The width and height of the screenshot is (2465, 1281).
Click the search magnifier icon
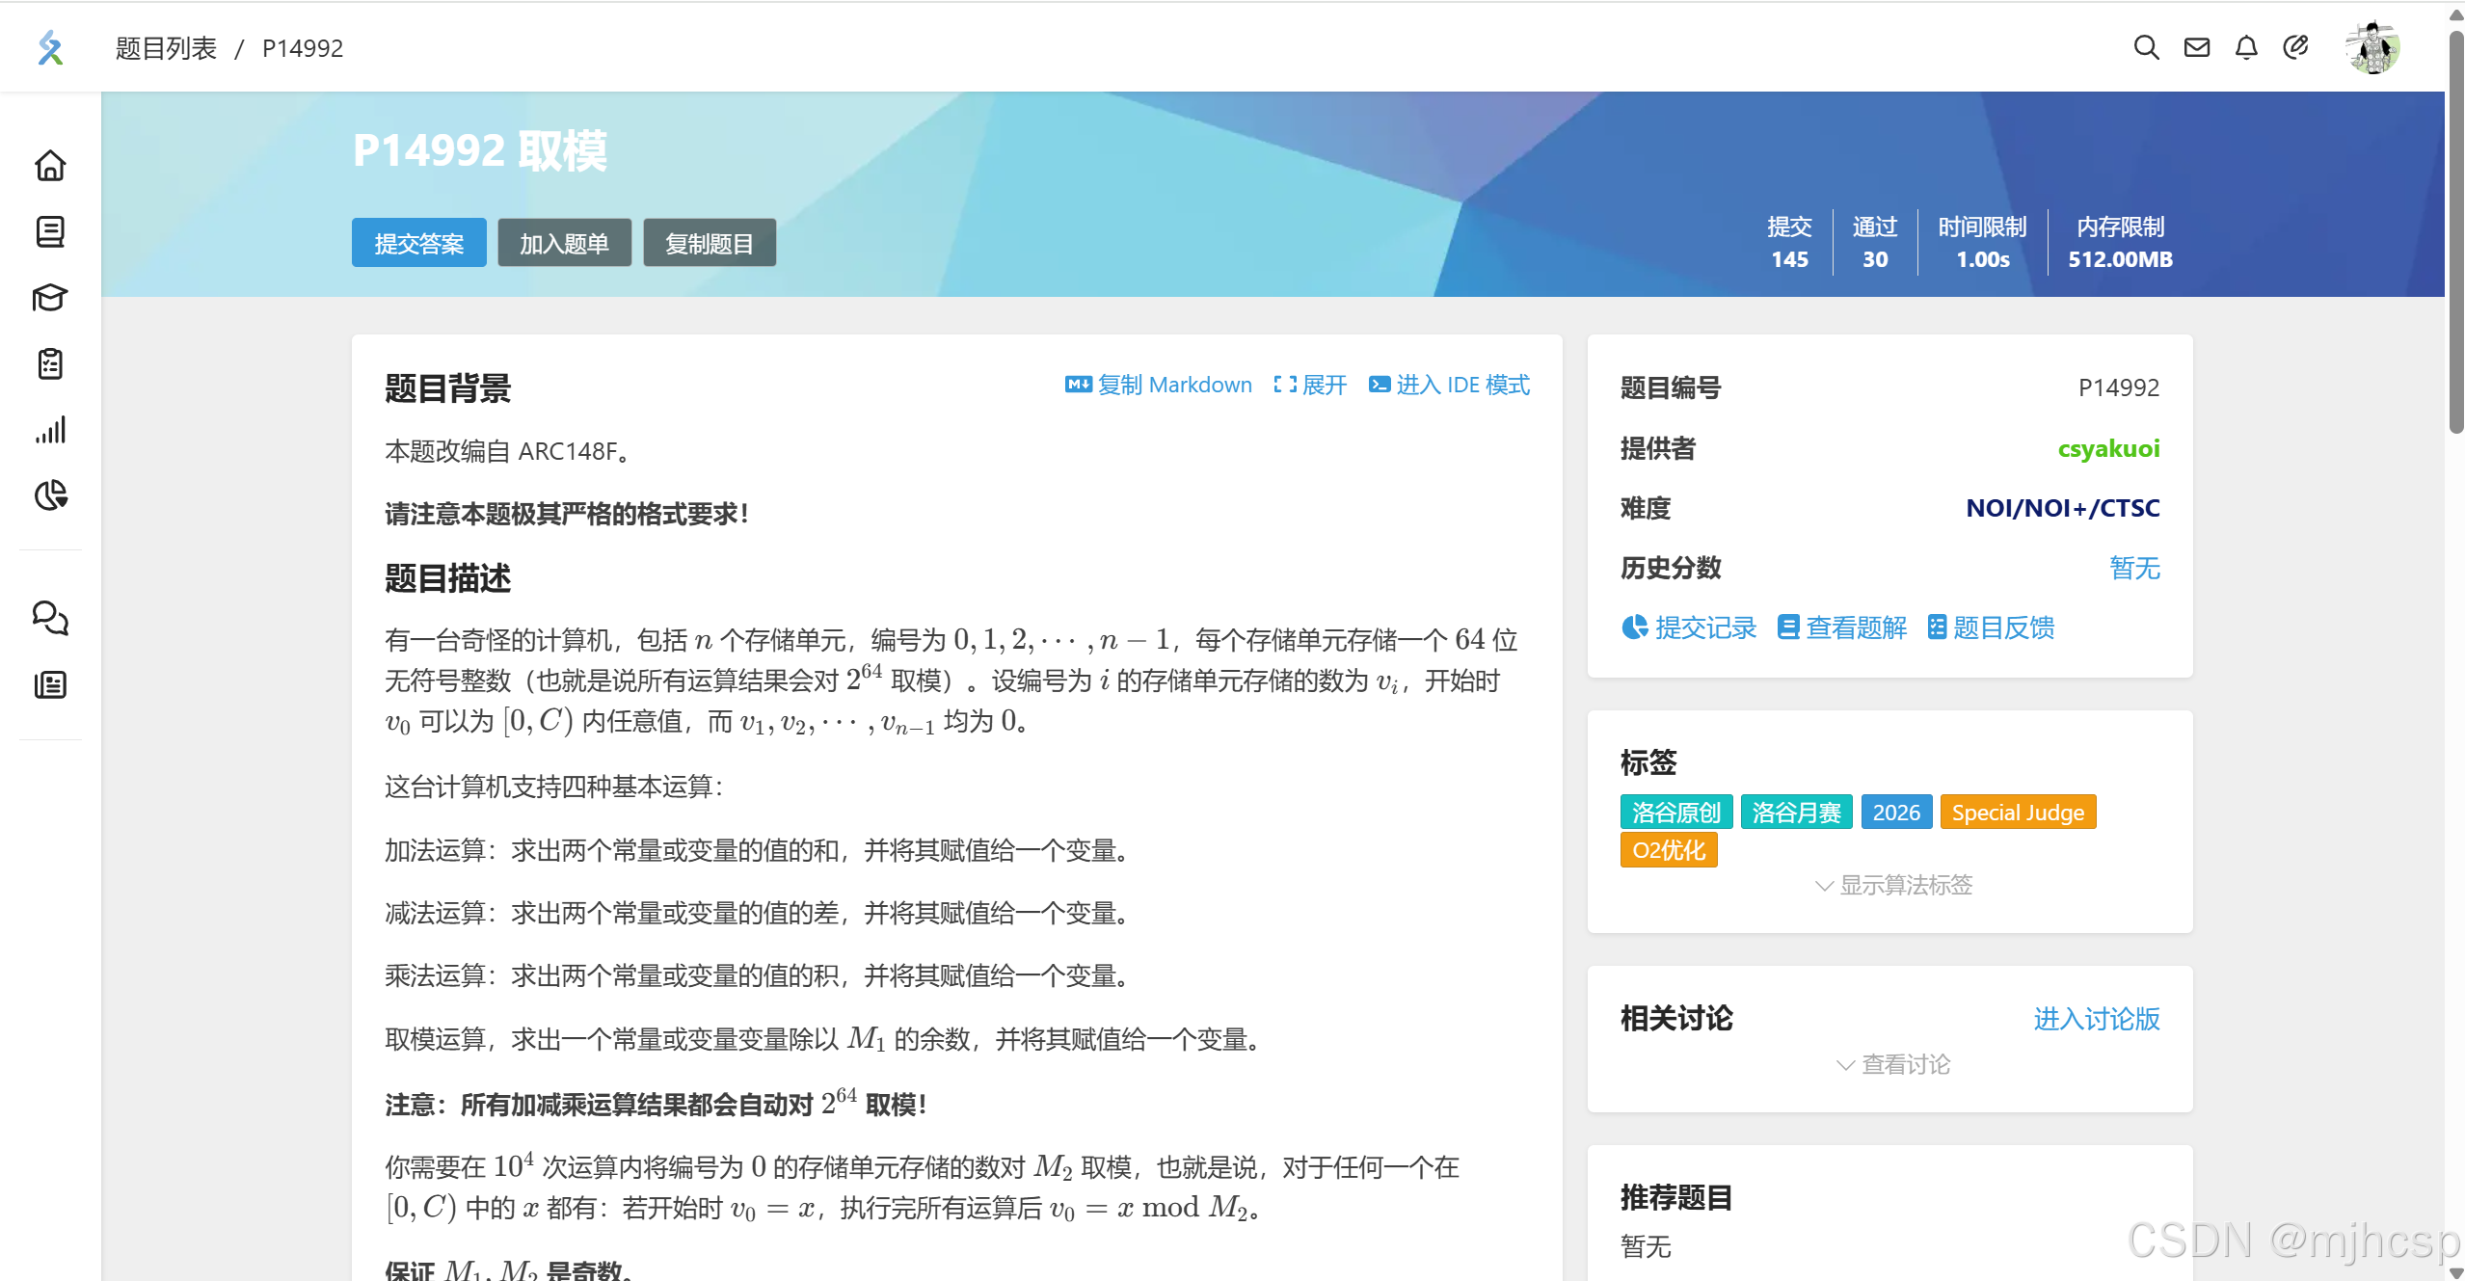pyautogui.click(x=2146, y=47)
